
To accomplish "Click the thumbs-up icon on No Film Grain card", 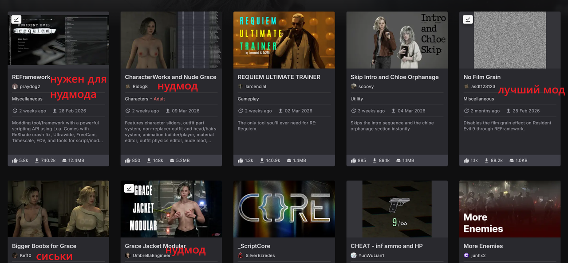I will click(466, 160).
